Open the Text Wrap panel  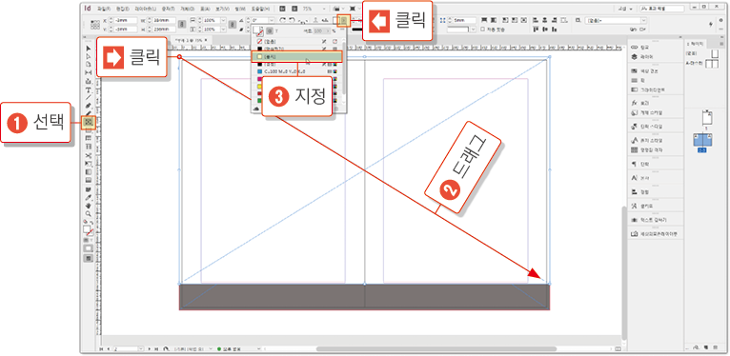pos(648,219)
